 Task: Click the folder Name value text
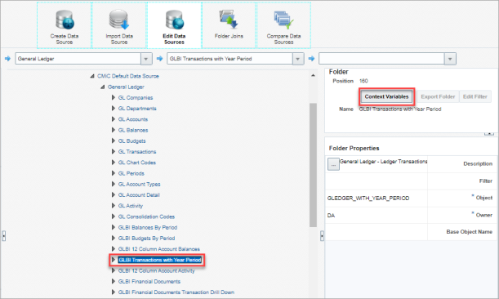(x=400, y=109)
